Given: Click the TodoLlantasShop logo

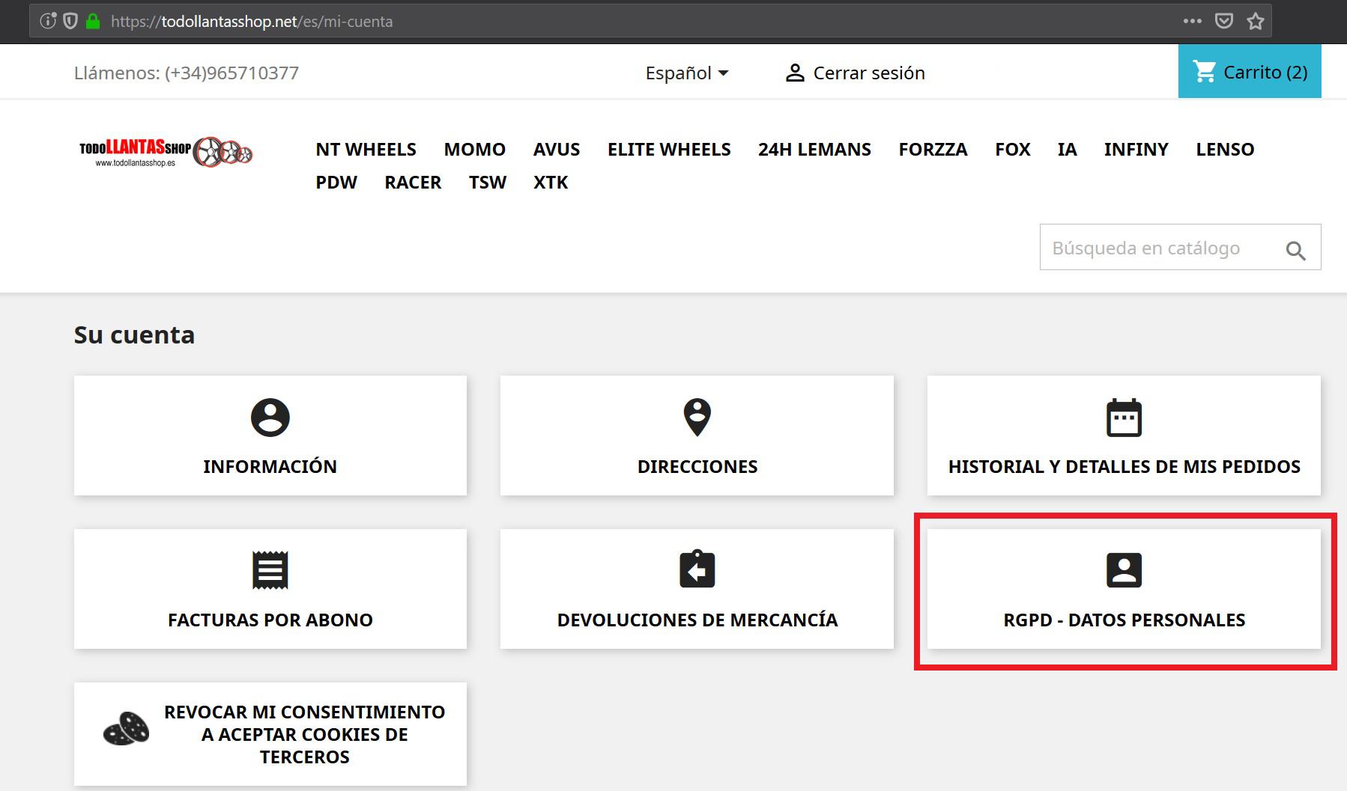Looking at the screenshot, I should [x=166, y=152].
